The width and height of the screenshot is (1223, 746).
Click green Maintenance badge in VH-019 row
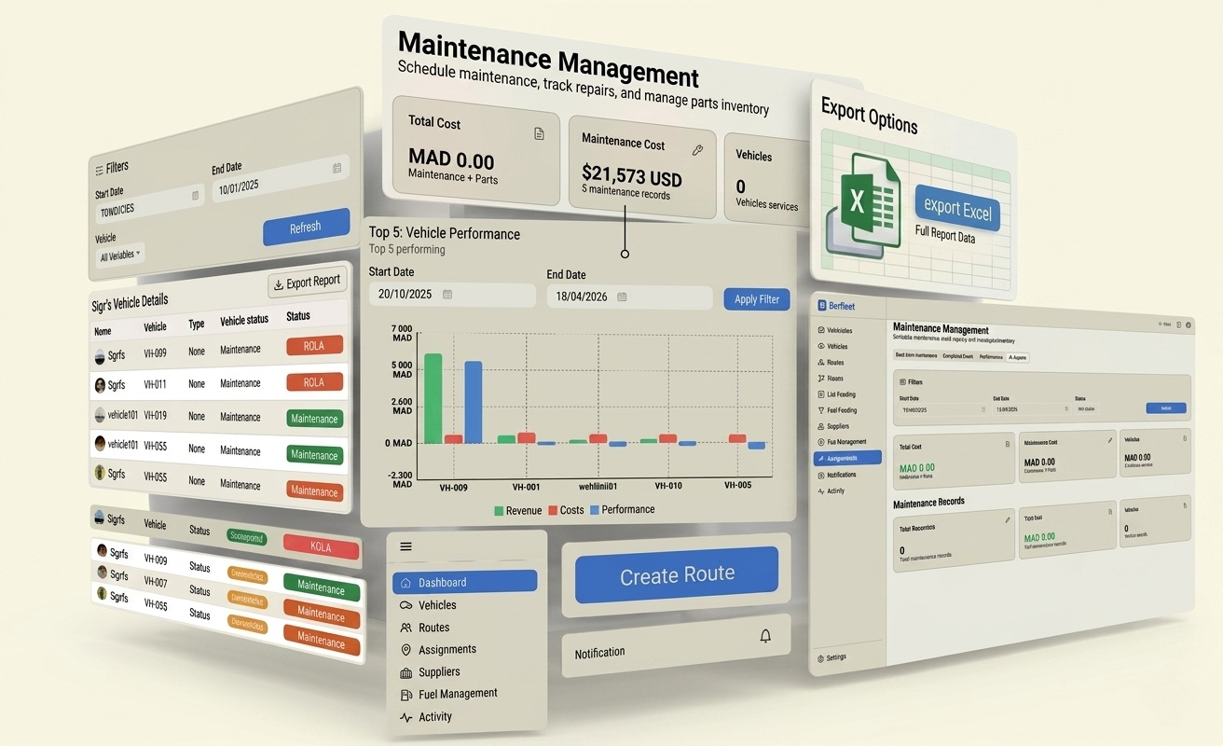click(315, 419)
